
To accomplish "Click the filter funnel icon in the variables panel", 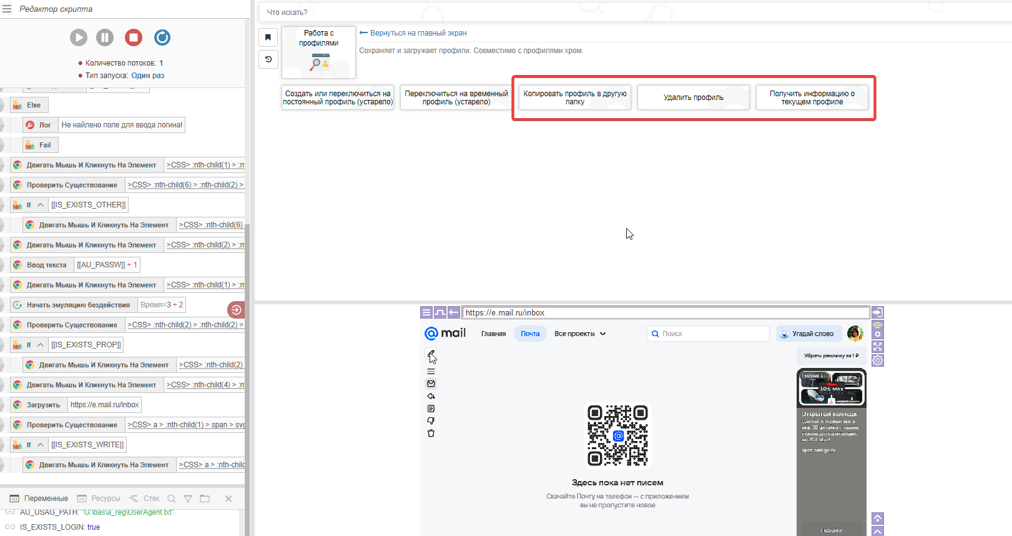I will coord(188,499).
